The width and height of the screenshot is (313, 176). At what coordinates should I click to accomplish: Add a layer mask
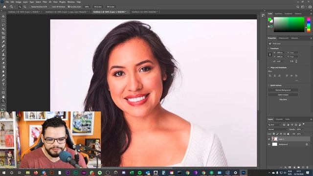[290, 167]
